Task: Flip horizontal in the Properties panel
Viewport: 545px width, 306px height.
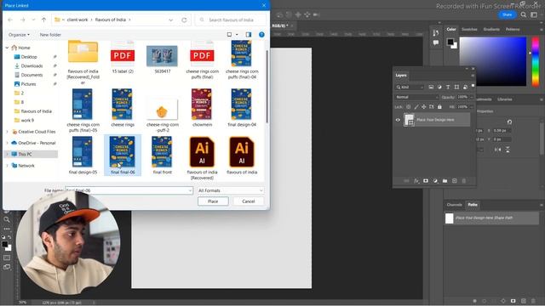Action: (x=497, y=150)
